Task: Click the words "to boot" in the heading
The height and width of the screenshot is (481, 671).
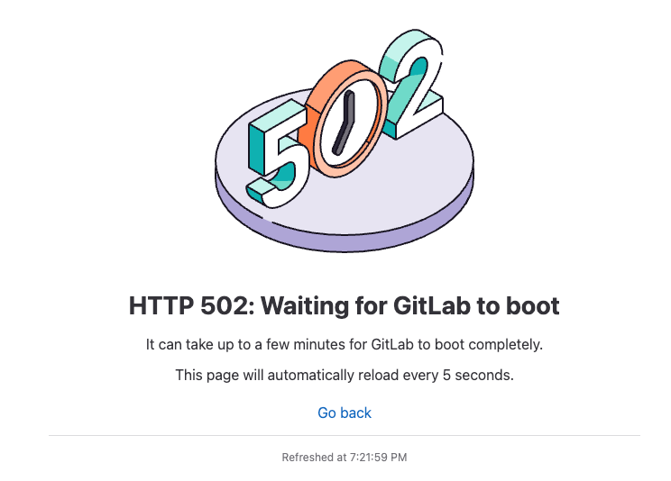Action: pyautogui.click(x=519, y=306)
